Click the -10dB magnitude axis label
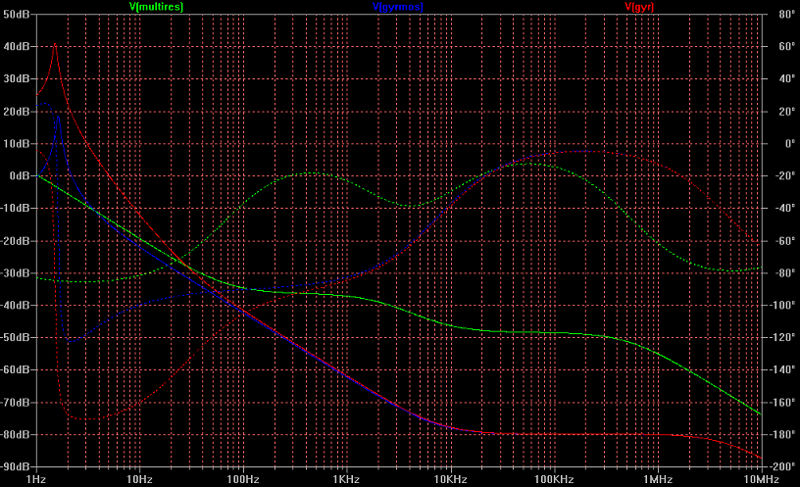This screenshot has width=800, height=487. (x=16, y=208)
